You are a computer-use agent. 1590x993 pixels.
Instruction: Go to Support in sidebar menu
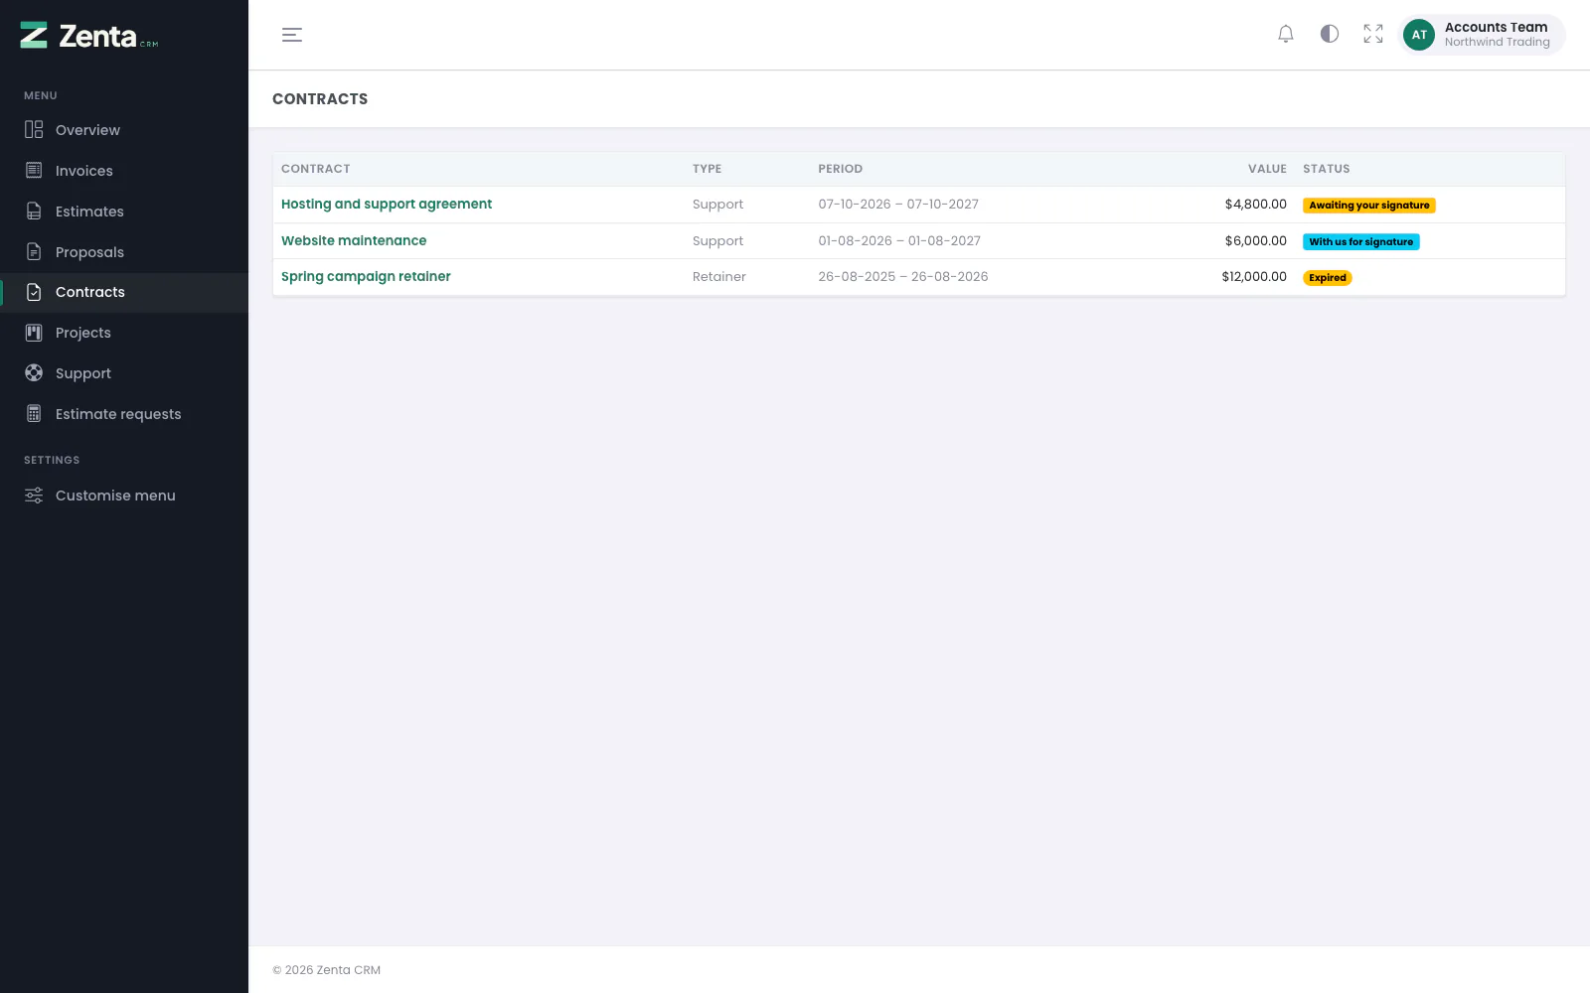[x=124, y=373]
